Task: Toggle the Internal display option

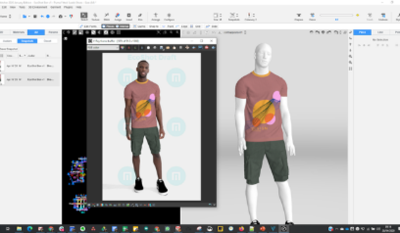Action: click(x=122, y=26)
